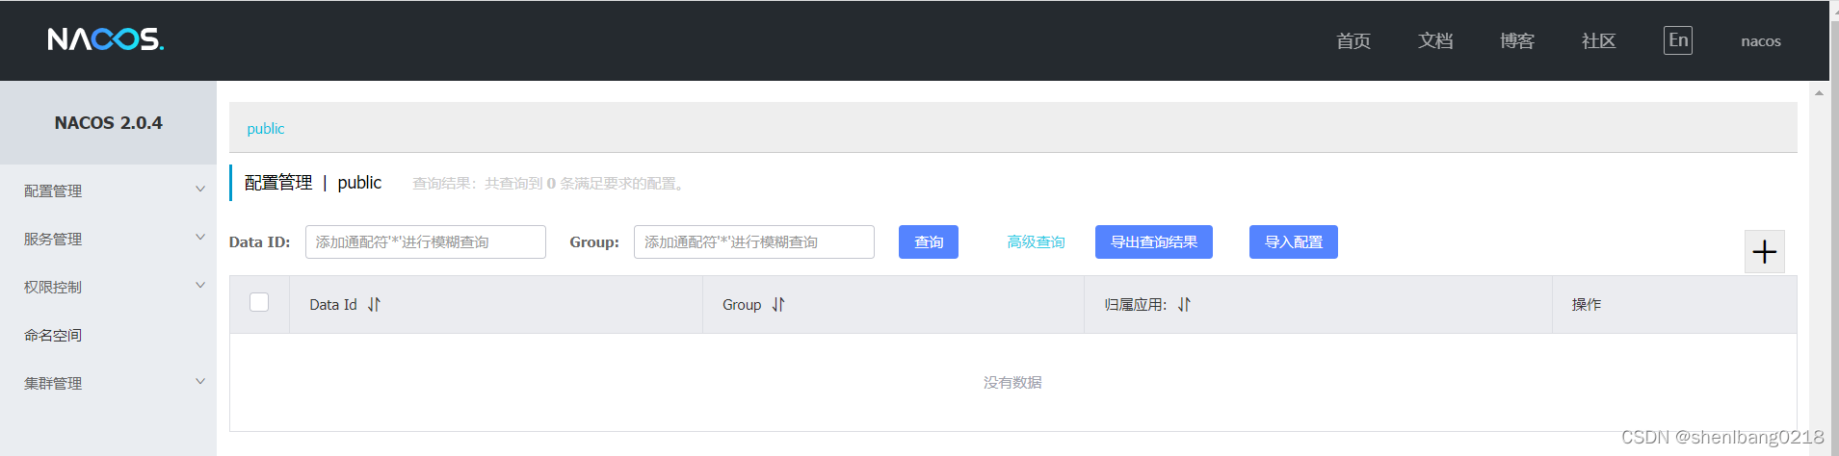Click the blue 查询 button
Viewport: 1839px width, 456px height.
coord(928,242)
